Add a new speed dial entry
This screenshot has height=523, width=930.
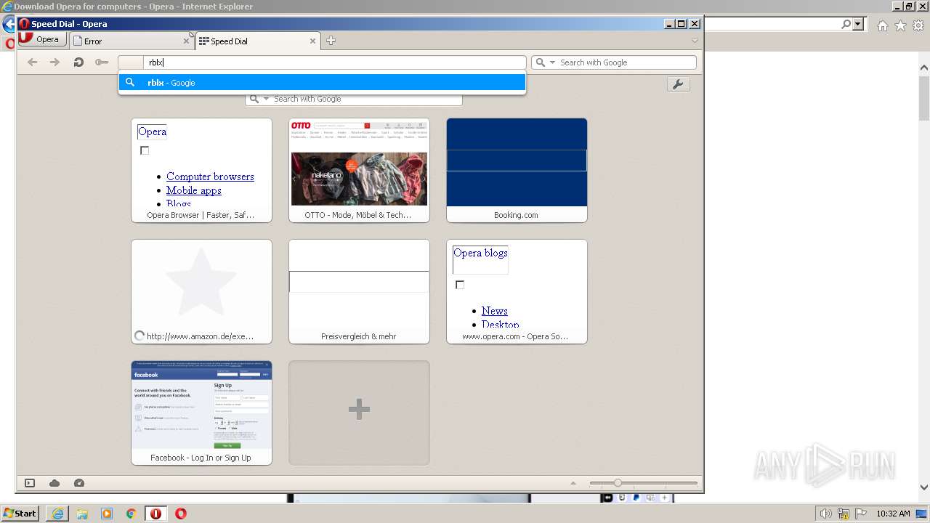click(359, 413)
